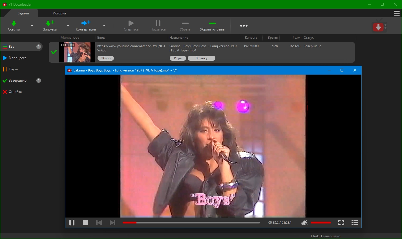402x239 pixels.
Task: Switch to the Задачи tab
Action: click(23, 13)
